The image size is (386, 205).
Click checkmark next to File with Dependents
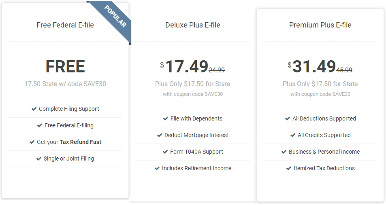point(166,118)
